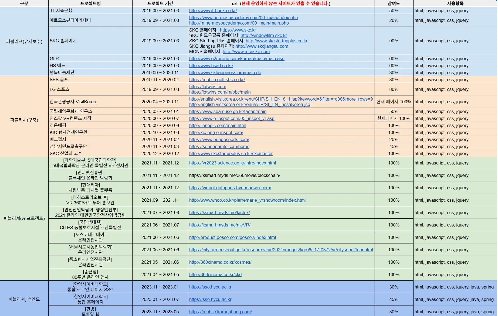Image resolution: width=498 pixels, height=316 pixels.
Task: Follow the seongnamfc.com/home link
Action: 219,147
